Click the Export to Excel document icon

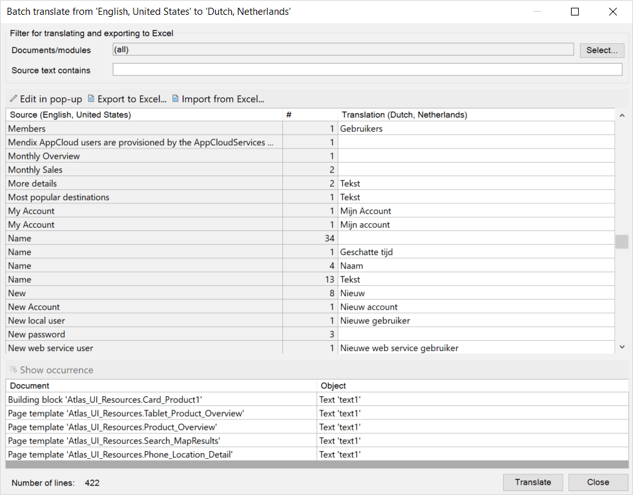pos(91,99)
